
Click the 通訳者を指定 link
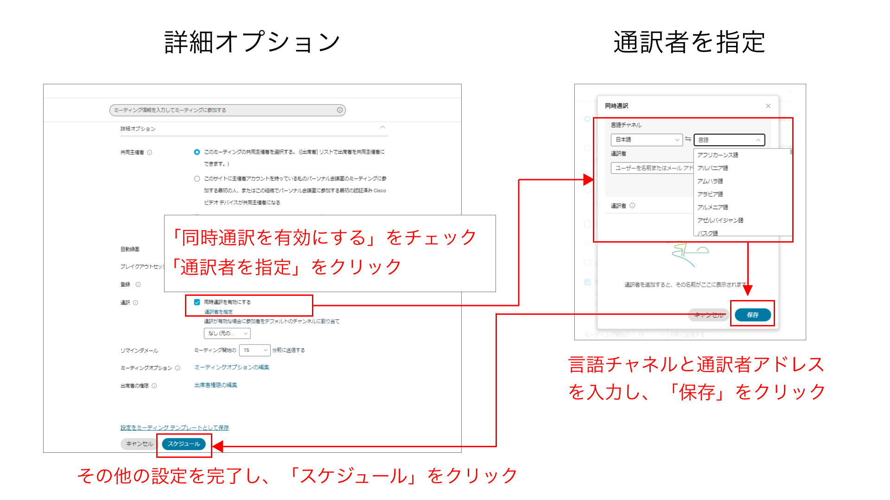tap(218, 312)
